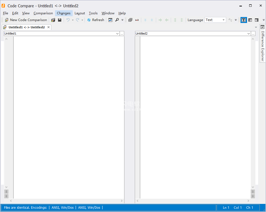The height and width of the screenshot is (212, 266).
Task: Open the Changes menu
Action: 64,13
